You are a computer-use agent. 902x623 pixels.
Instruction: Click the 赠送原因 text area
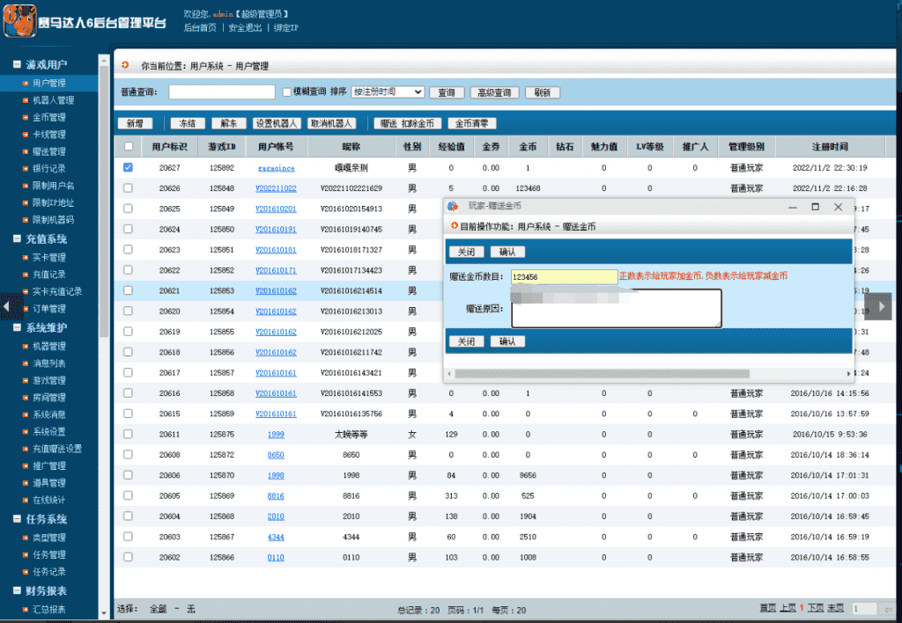(616, 309)
